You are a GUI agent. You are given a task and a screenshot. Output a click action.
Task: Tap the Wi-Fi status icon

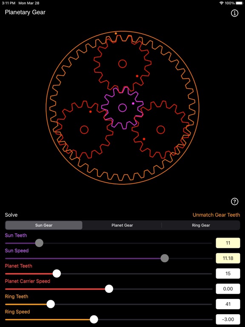tap(222, 3)
